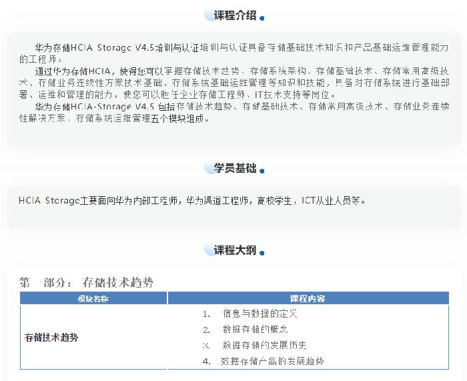Image resolution: width=467 pixels, height=381 pixels.
Task: Click the 第一部分：存储技术趋势 title
Action: [87, 282]
